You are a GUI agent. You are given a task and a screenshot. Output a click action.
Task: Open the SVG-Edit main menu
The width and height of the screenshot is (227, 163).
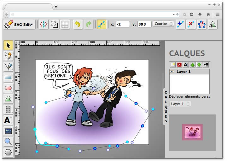click(19, 24)
